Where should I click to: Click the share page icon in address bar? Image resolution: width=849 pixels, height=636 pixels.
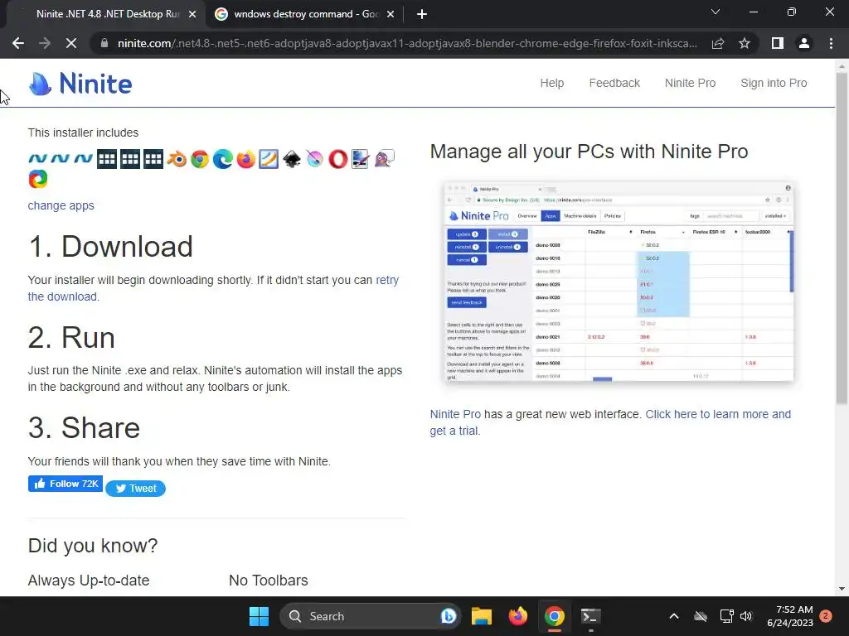[x=718, y=43]
